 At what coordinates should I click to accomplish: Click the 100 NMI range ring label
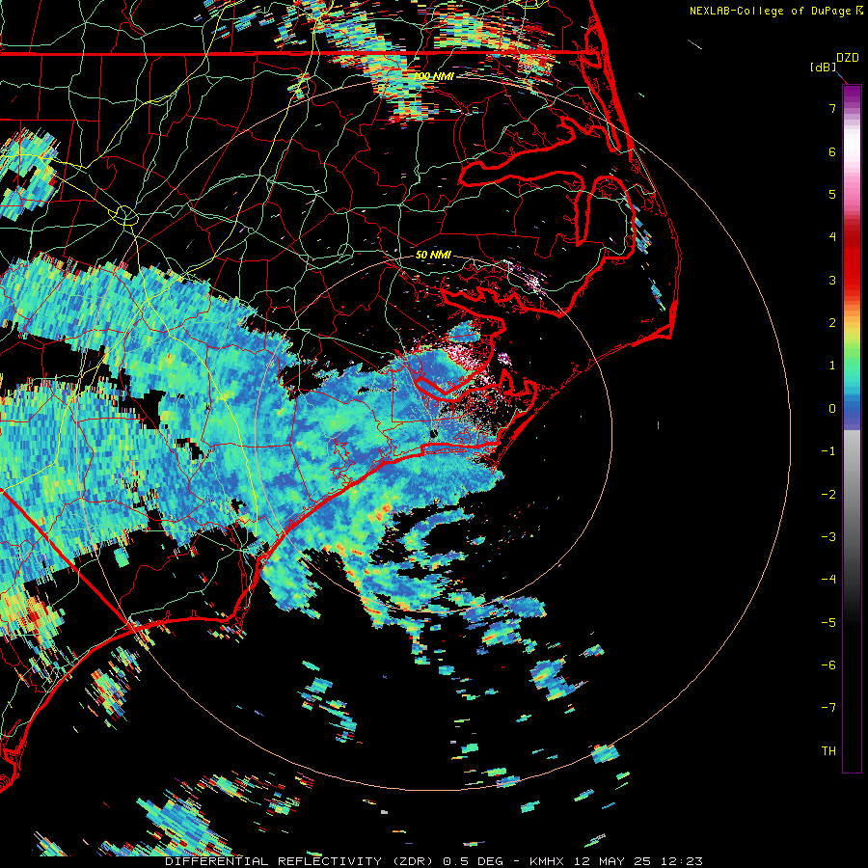point(433,76)
